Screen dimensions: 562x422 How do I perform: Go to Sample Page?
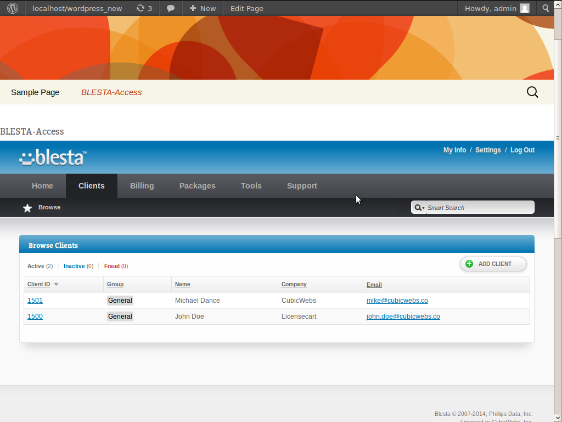pyautogui.click(x=35, y=92)
